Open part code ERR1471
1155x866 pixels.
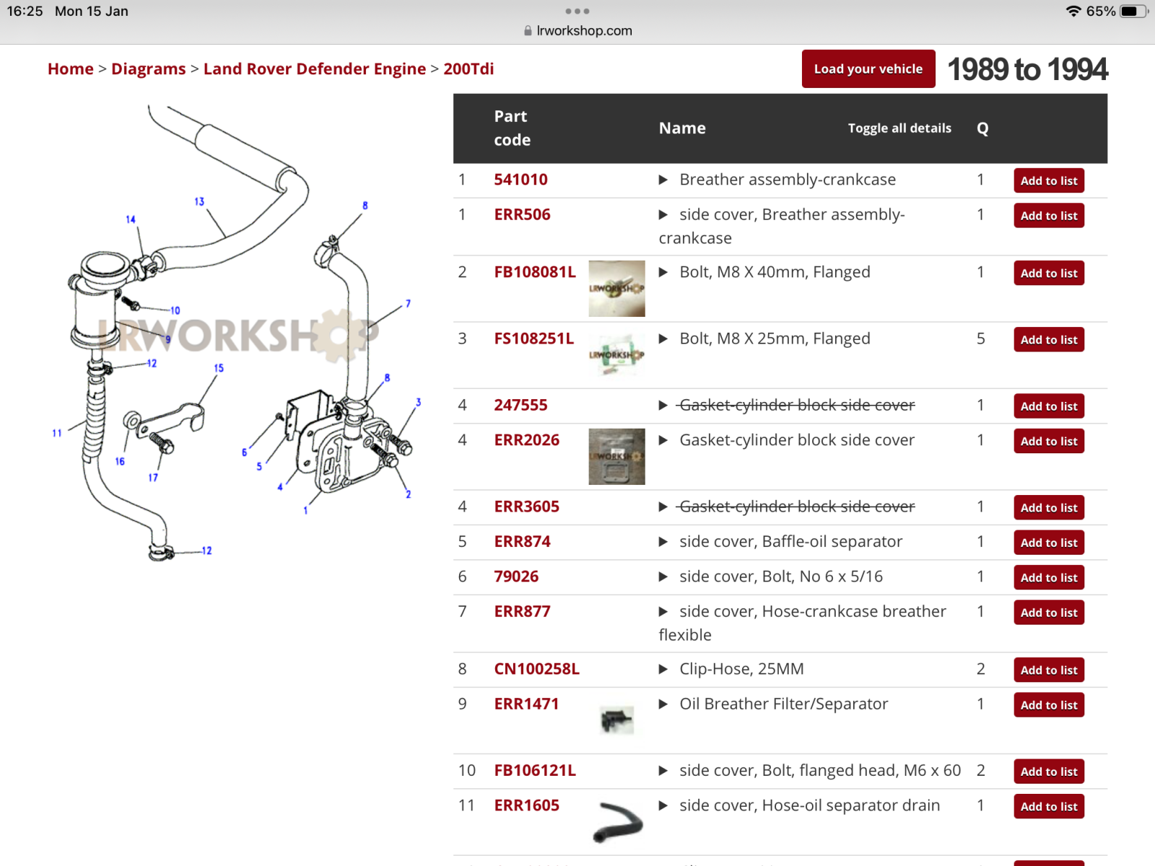pyautogui.click(x=526, y=704)
